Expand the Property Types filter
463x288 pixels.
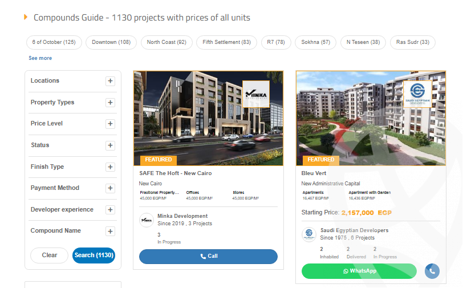click(110, 103)
